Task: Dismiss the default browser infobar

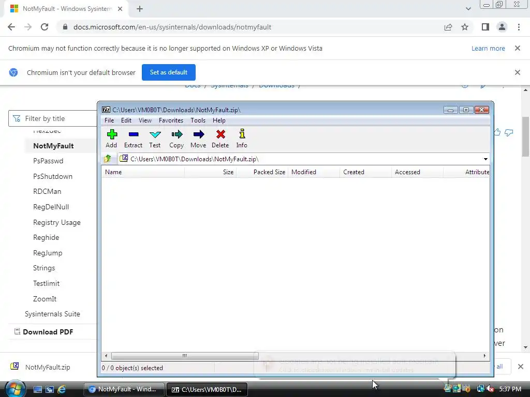Action: coord(517,72)
